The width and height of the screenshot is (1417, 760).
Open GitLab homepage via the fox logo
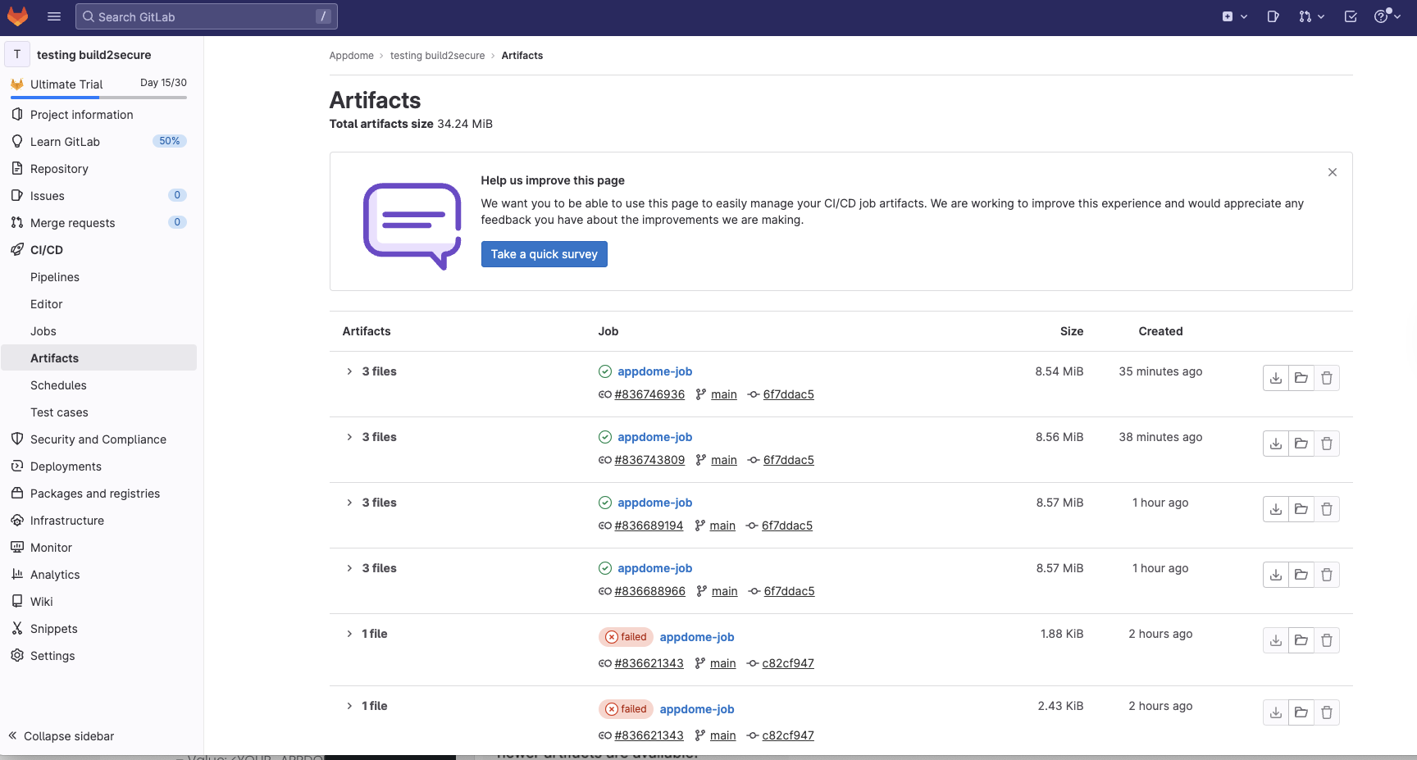click(x=17, y=16)
